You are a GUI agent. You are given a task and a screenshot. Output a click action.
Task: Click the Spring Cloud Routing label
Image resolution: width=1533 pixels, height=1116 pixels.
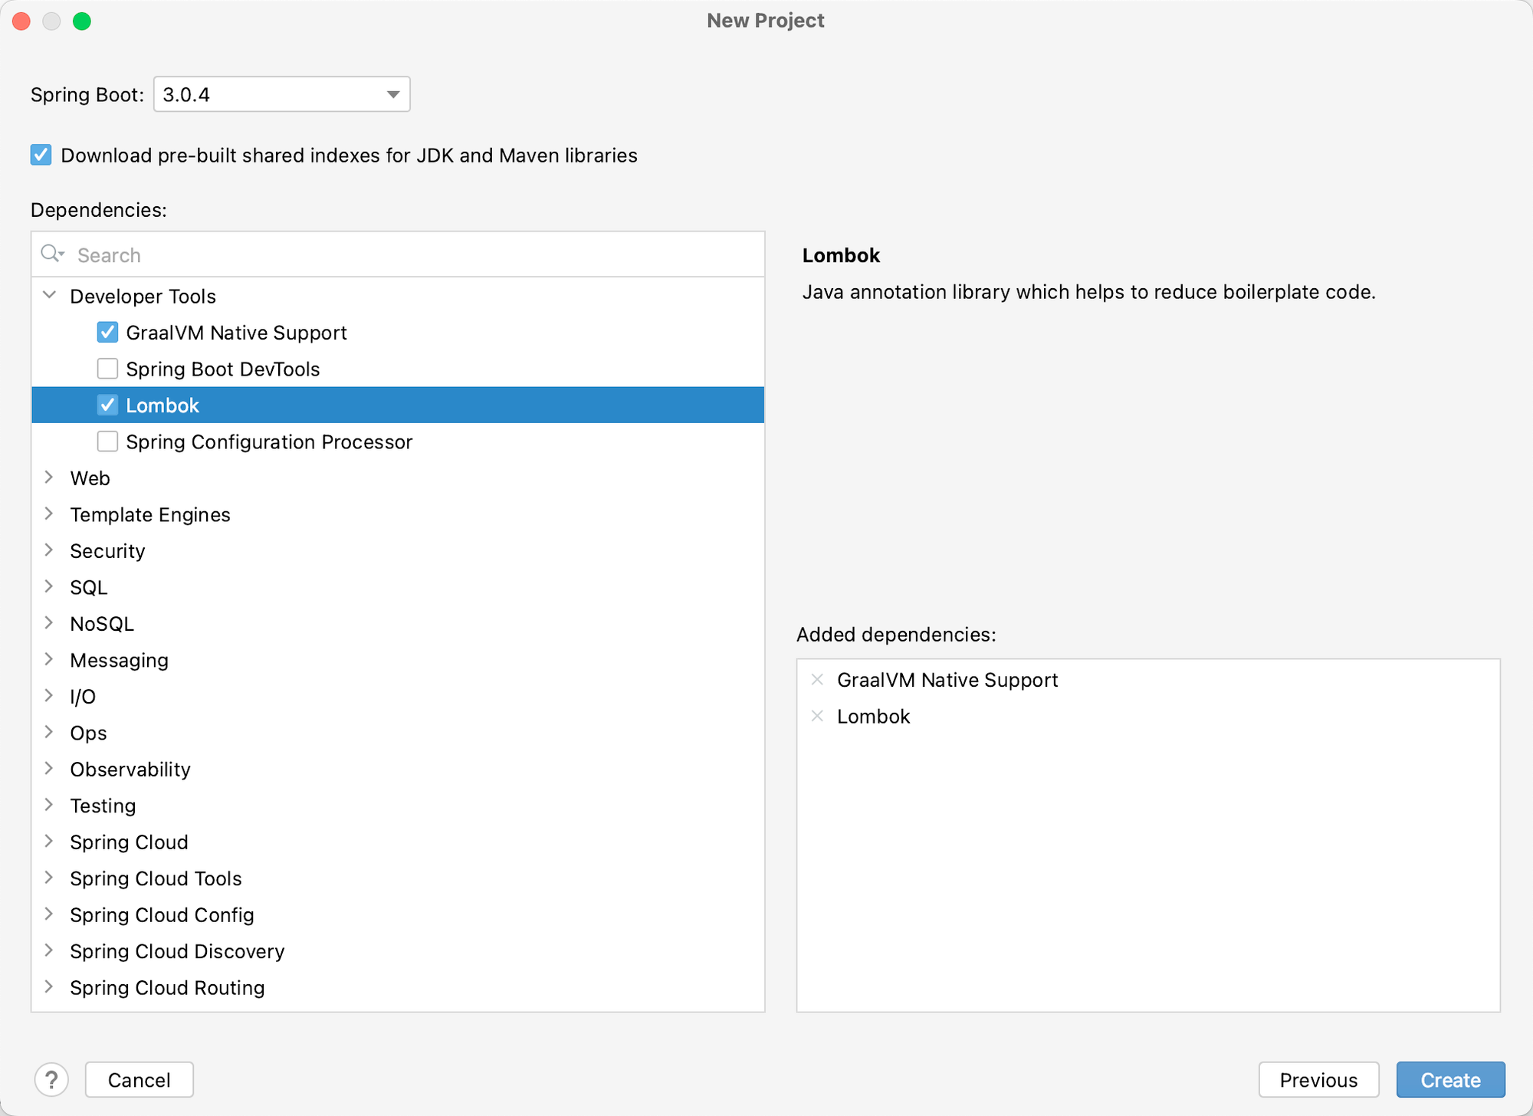(x=167, y=987)
